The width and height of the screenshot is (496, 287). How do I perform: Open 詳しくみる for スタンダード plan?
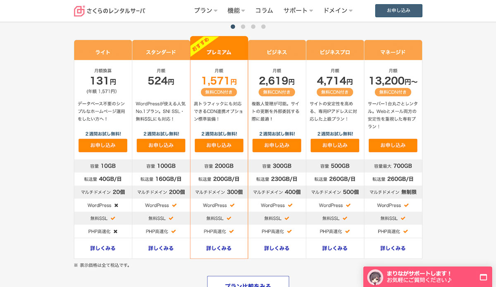click(161, 248)
